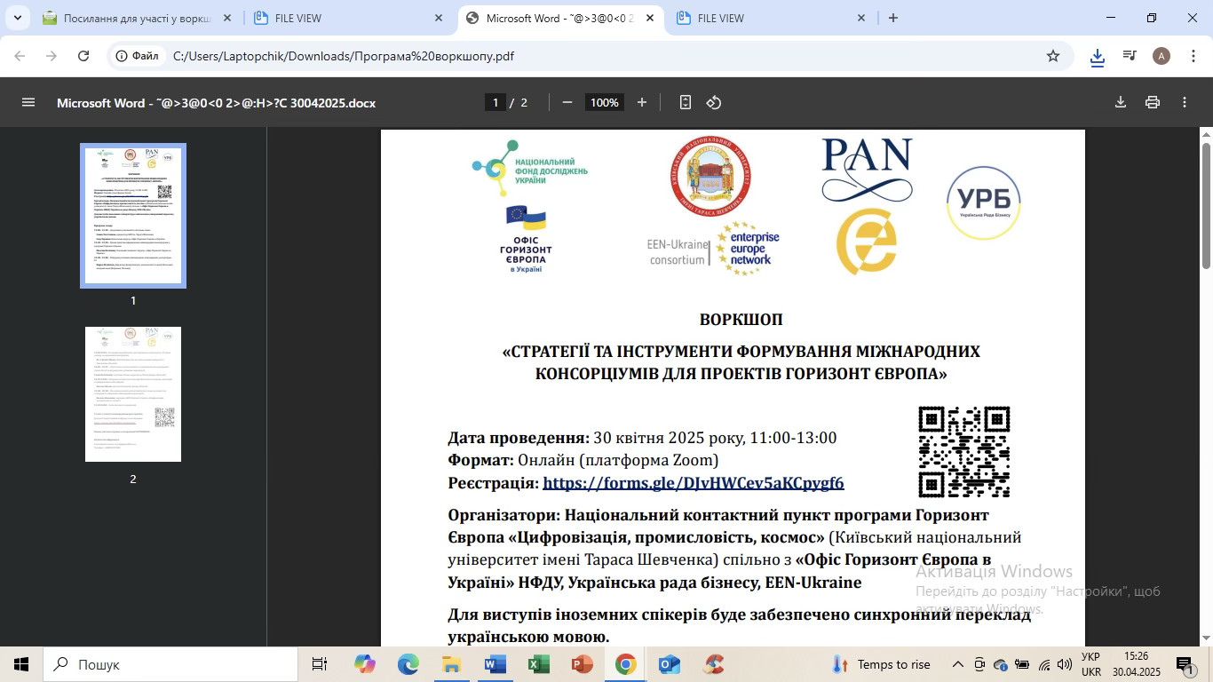Toggle the PDF sidebar menu icon

(x=28, y=102)
